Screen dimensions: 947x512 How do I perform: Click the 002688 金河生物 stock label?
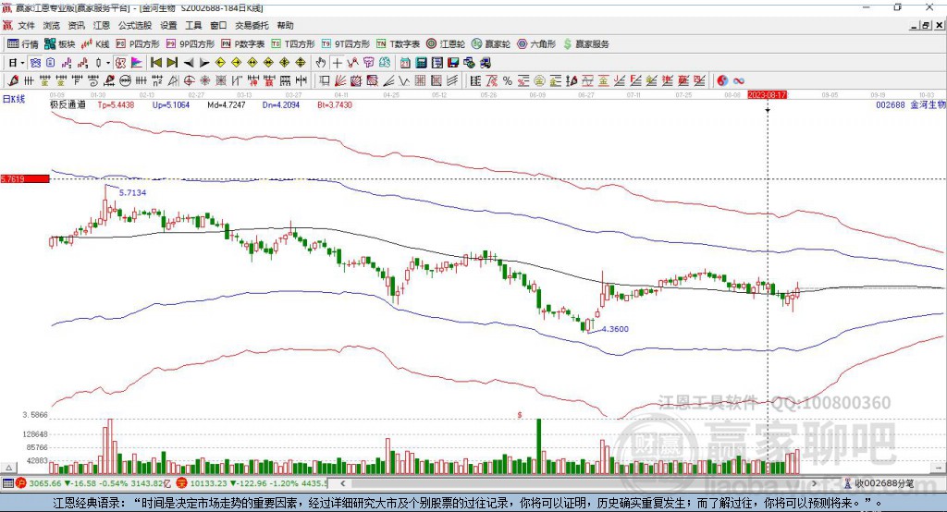coord(910,104)
